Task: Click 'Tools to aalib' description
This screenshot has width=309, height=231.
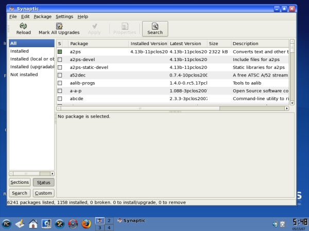Action: tap(247, 83)
